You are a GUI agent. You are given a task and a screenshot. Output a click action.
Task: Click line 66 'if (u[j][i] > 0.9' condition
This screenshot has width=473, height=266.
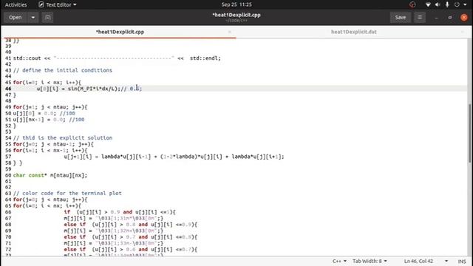[x=120, y=212]
